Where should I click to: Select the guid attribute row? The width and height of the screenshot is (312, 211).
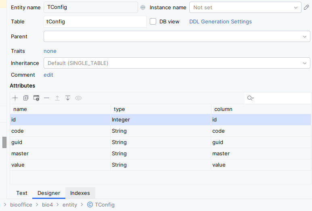coord(61,142)
